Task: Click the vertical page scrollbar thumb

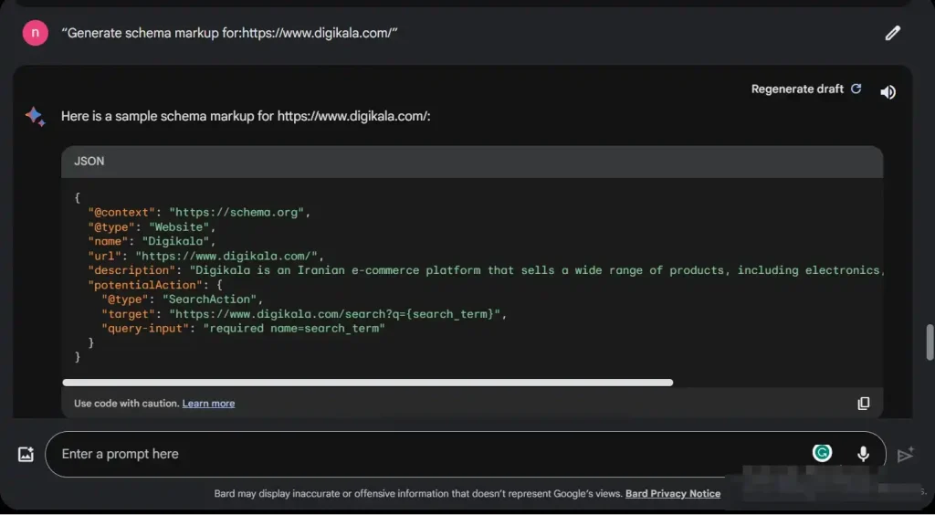Action: pyautogui.click(x=930, y=342)
